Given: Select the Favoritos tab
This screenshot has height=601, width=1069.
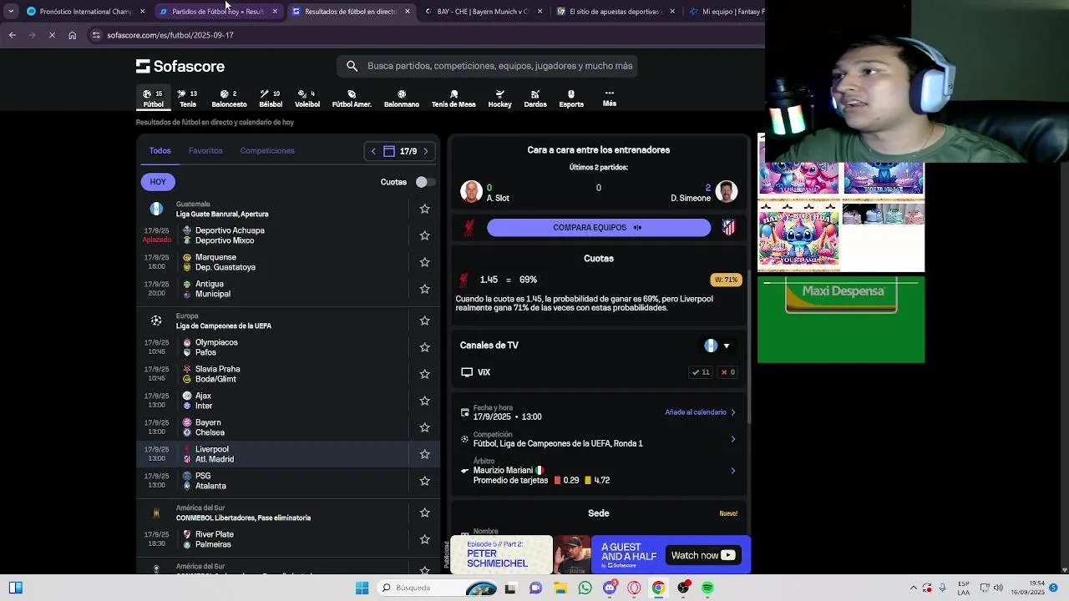Looking at the screenshot, I should pos(205,151).
